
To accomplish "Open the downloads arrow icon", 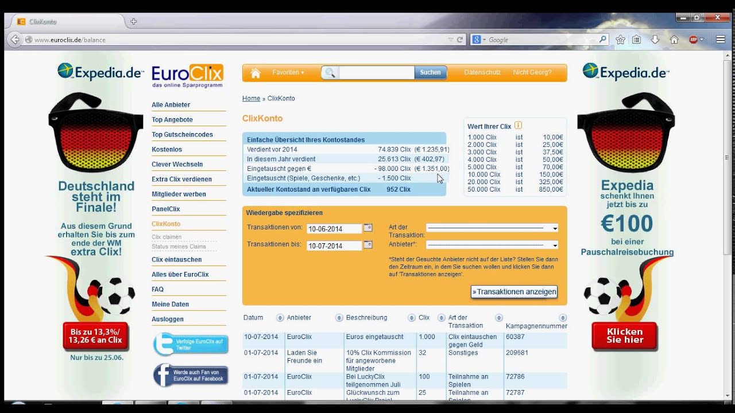I will point(655,40).
